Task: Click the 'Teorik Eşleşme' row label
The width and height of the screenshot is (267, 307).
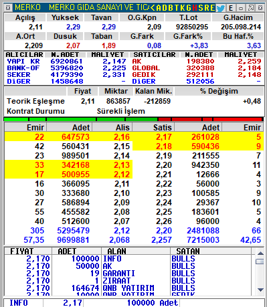Action: [x=35, y=101]
